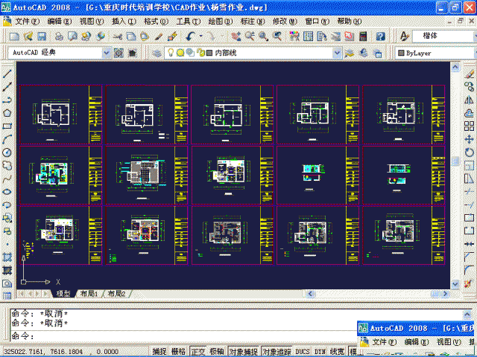
Task: Click the Undo arrow in toolbar
Action: (x=191, y=36)
